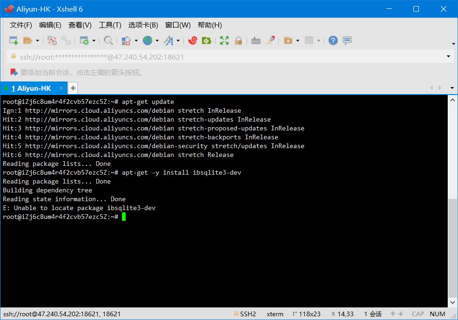Viewport: 458px width, 320px height.
Task: Click the Reconnect link icon
Action: click(66, 41)
